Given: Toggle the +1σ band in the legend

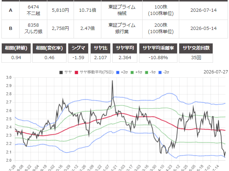Looking at the screenshot, I should coord(136,72).
